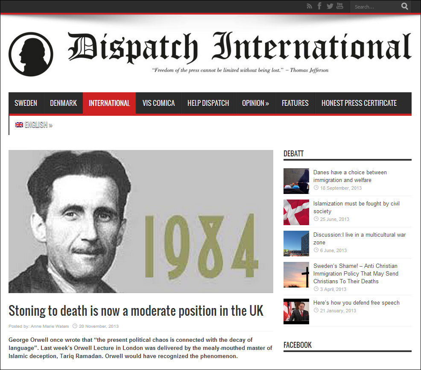The image size is (421, 370).
Task: Click the '25 June, 2013' date text
Action: pyautogui.click(x=335, y=219)
